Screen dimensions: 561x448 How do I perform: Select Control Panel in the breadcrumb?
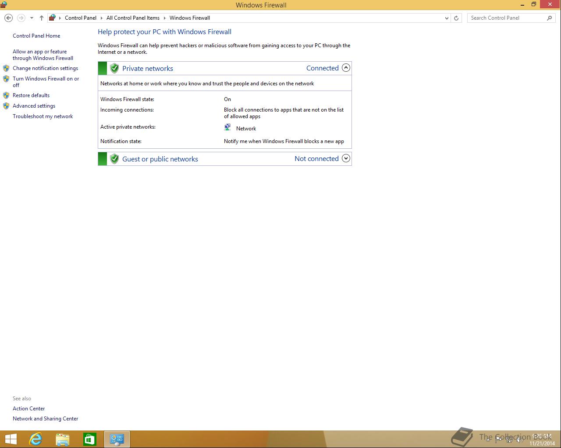click(81, 18)
